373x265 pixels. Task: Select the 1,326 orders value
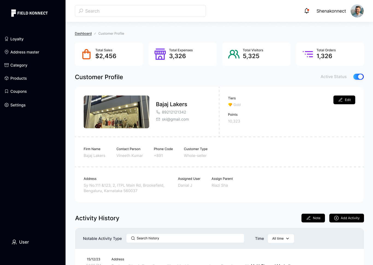pyautogui.click(x=324, y=56)
